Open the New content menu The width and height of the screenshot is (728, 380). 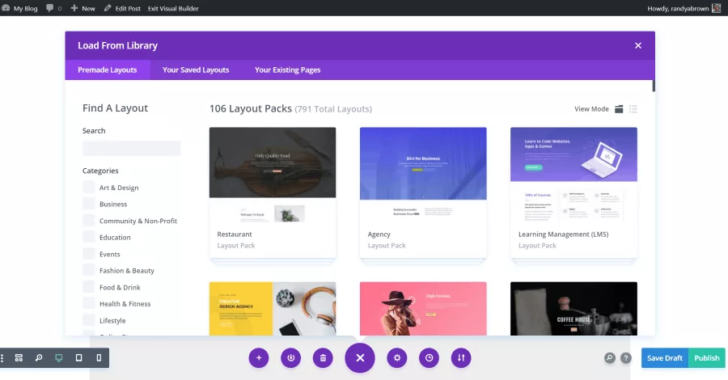[83, 8]
